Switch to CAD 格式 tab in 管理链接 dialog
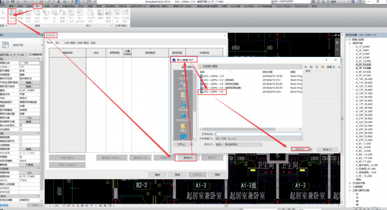Image resolution: width=387 pixels, height=210 pixels. pos(70,43)
